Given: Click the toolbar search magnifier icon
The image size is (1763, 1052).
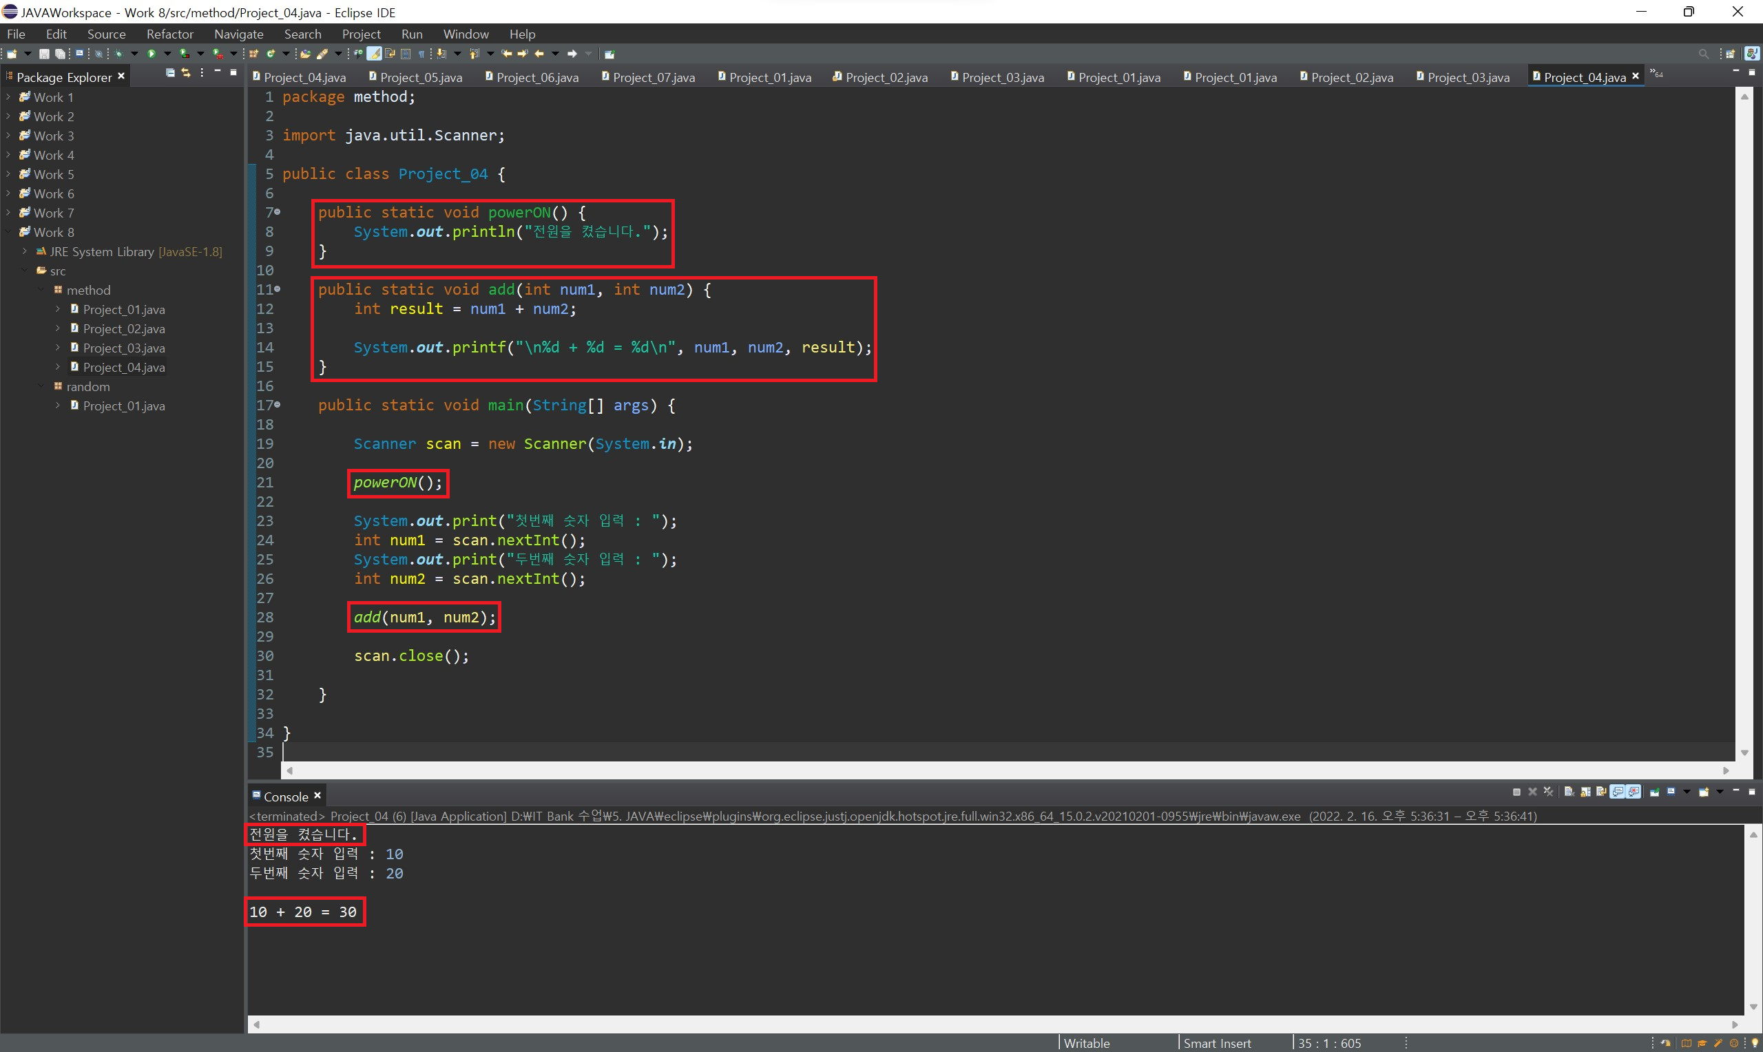Looking at the screenshot, I should tap(1704, 54).
